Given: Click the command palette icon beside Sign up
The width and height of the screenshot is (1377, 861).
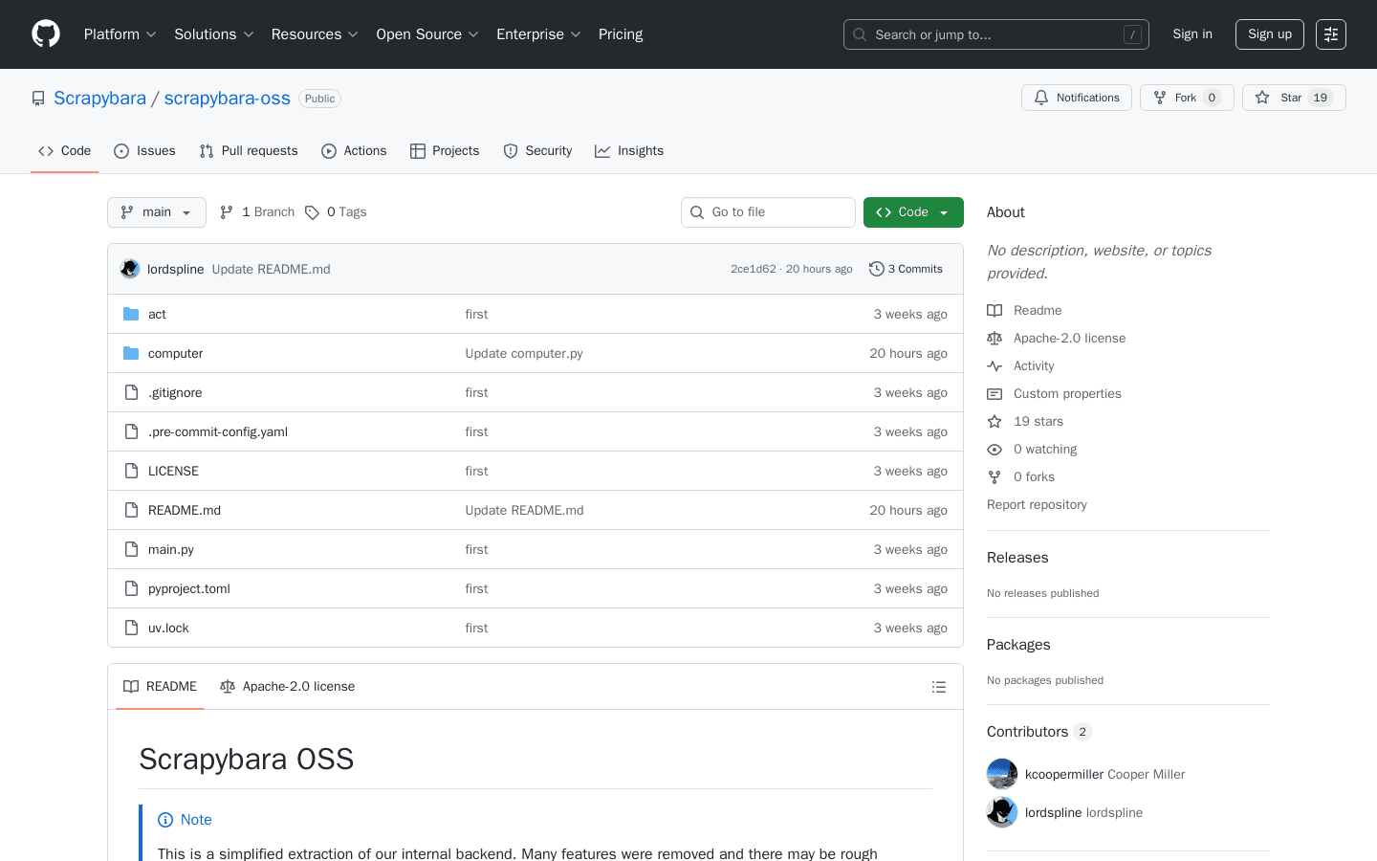Looking at the screenshot, I should [x=1330, y=33].
